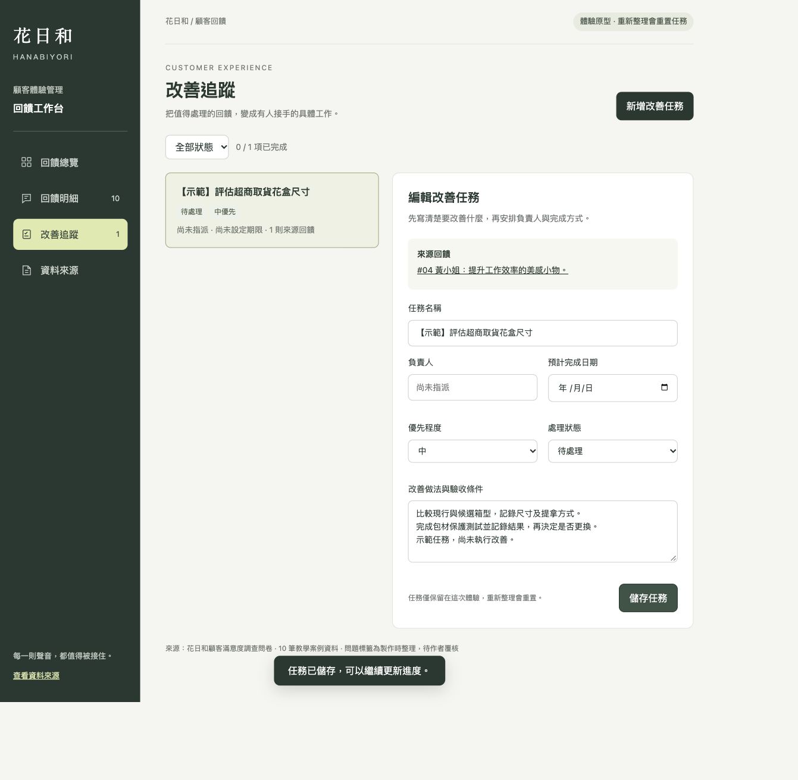Screen dimensions: 798x780
Task: Open source feedback link #04 黃小姐
Action: point(493,270)
